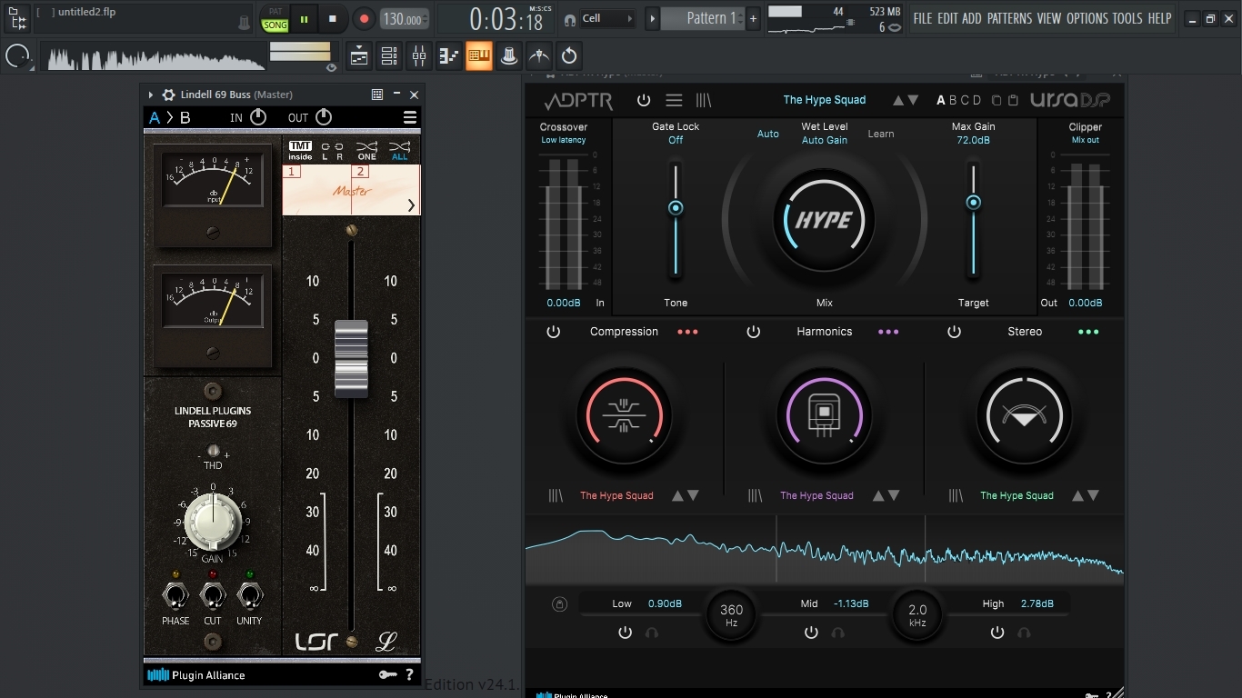Select ALL channels link mode
Image resolution: width=1242 pixels, height=698 pixels.
click(399, 151)
